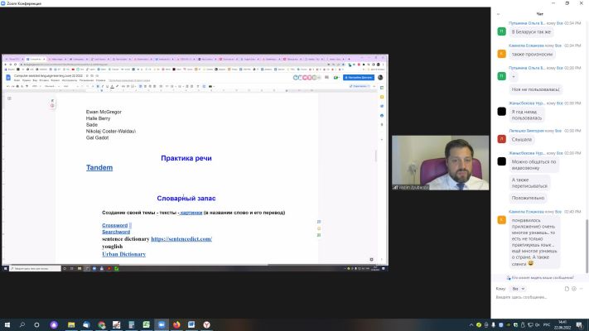The height and width of the screenshot is (331, 589).
Task: Click the file attachment icon in chat
Action: click(x=567, y=289)
